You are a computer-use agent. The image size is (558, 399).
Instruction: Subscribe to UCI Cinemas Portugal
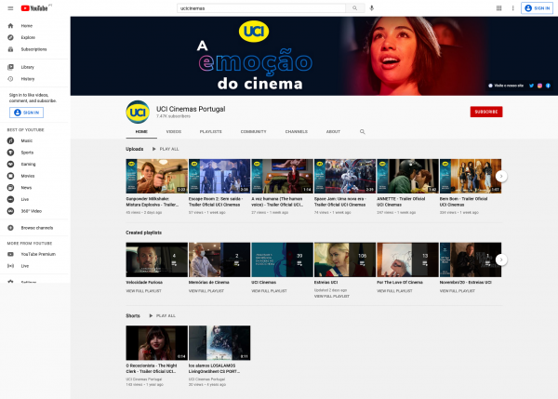tap(485, 112)
